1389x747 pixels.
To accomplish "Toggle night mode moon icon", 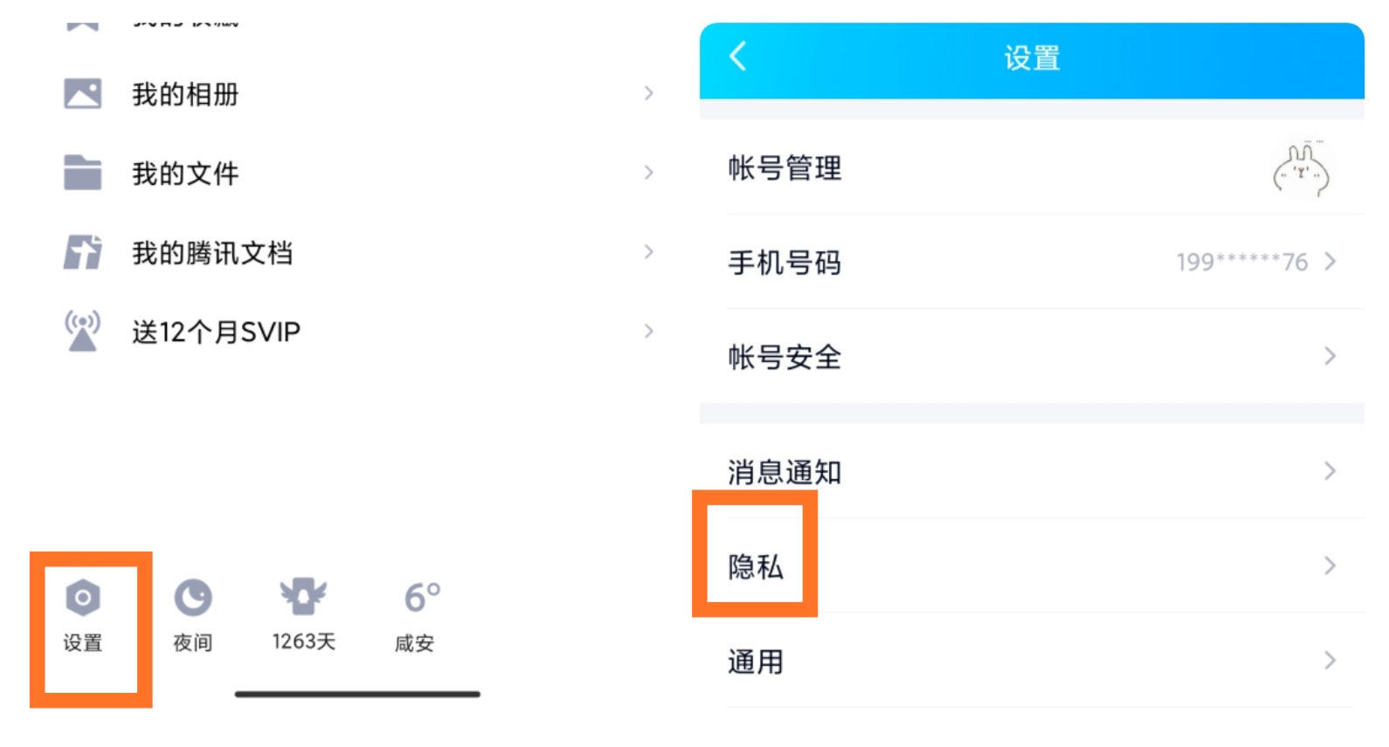I will (x=193, y=599).
